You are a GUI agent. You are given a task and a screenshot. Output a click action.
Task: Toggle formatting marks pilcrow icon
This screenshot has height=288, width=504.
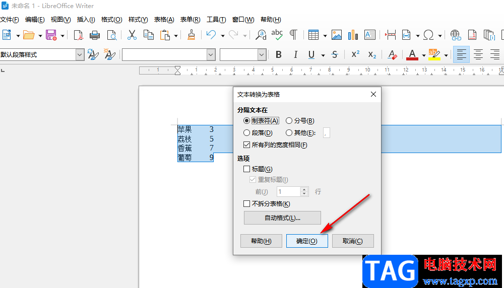tap(293, 35)
